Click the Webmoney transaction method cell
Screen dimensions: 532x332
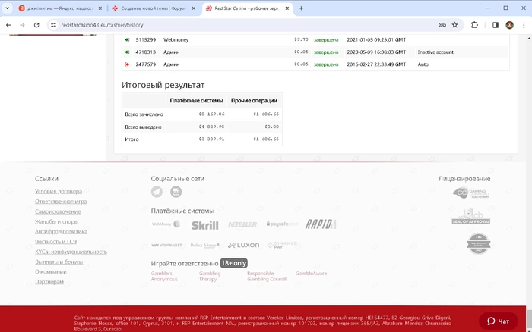176,39
